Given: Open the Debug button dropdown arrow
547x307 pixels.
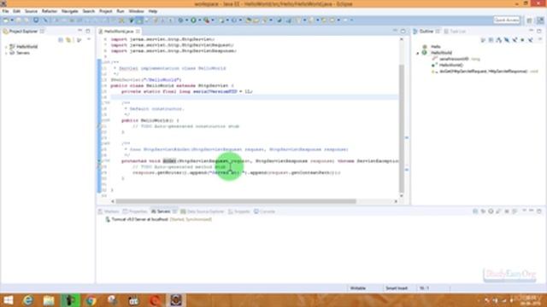Looking at the screenshot, I should coord(186,20).
